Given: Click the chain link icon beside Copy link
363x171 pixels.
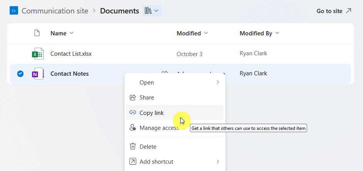Looking at the screenshot, I should click(x=133, y=113).
